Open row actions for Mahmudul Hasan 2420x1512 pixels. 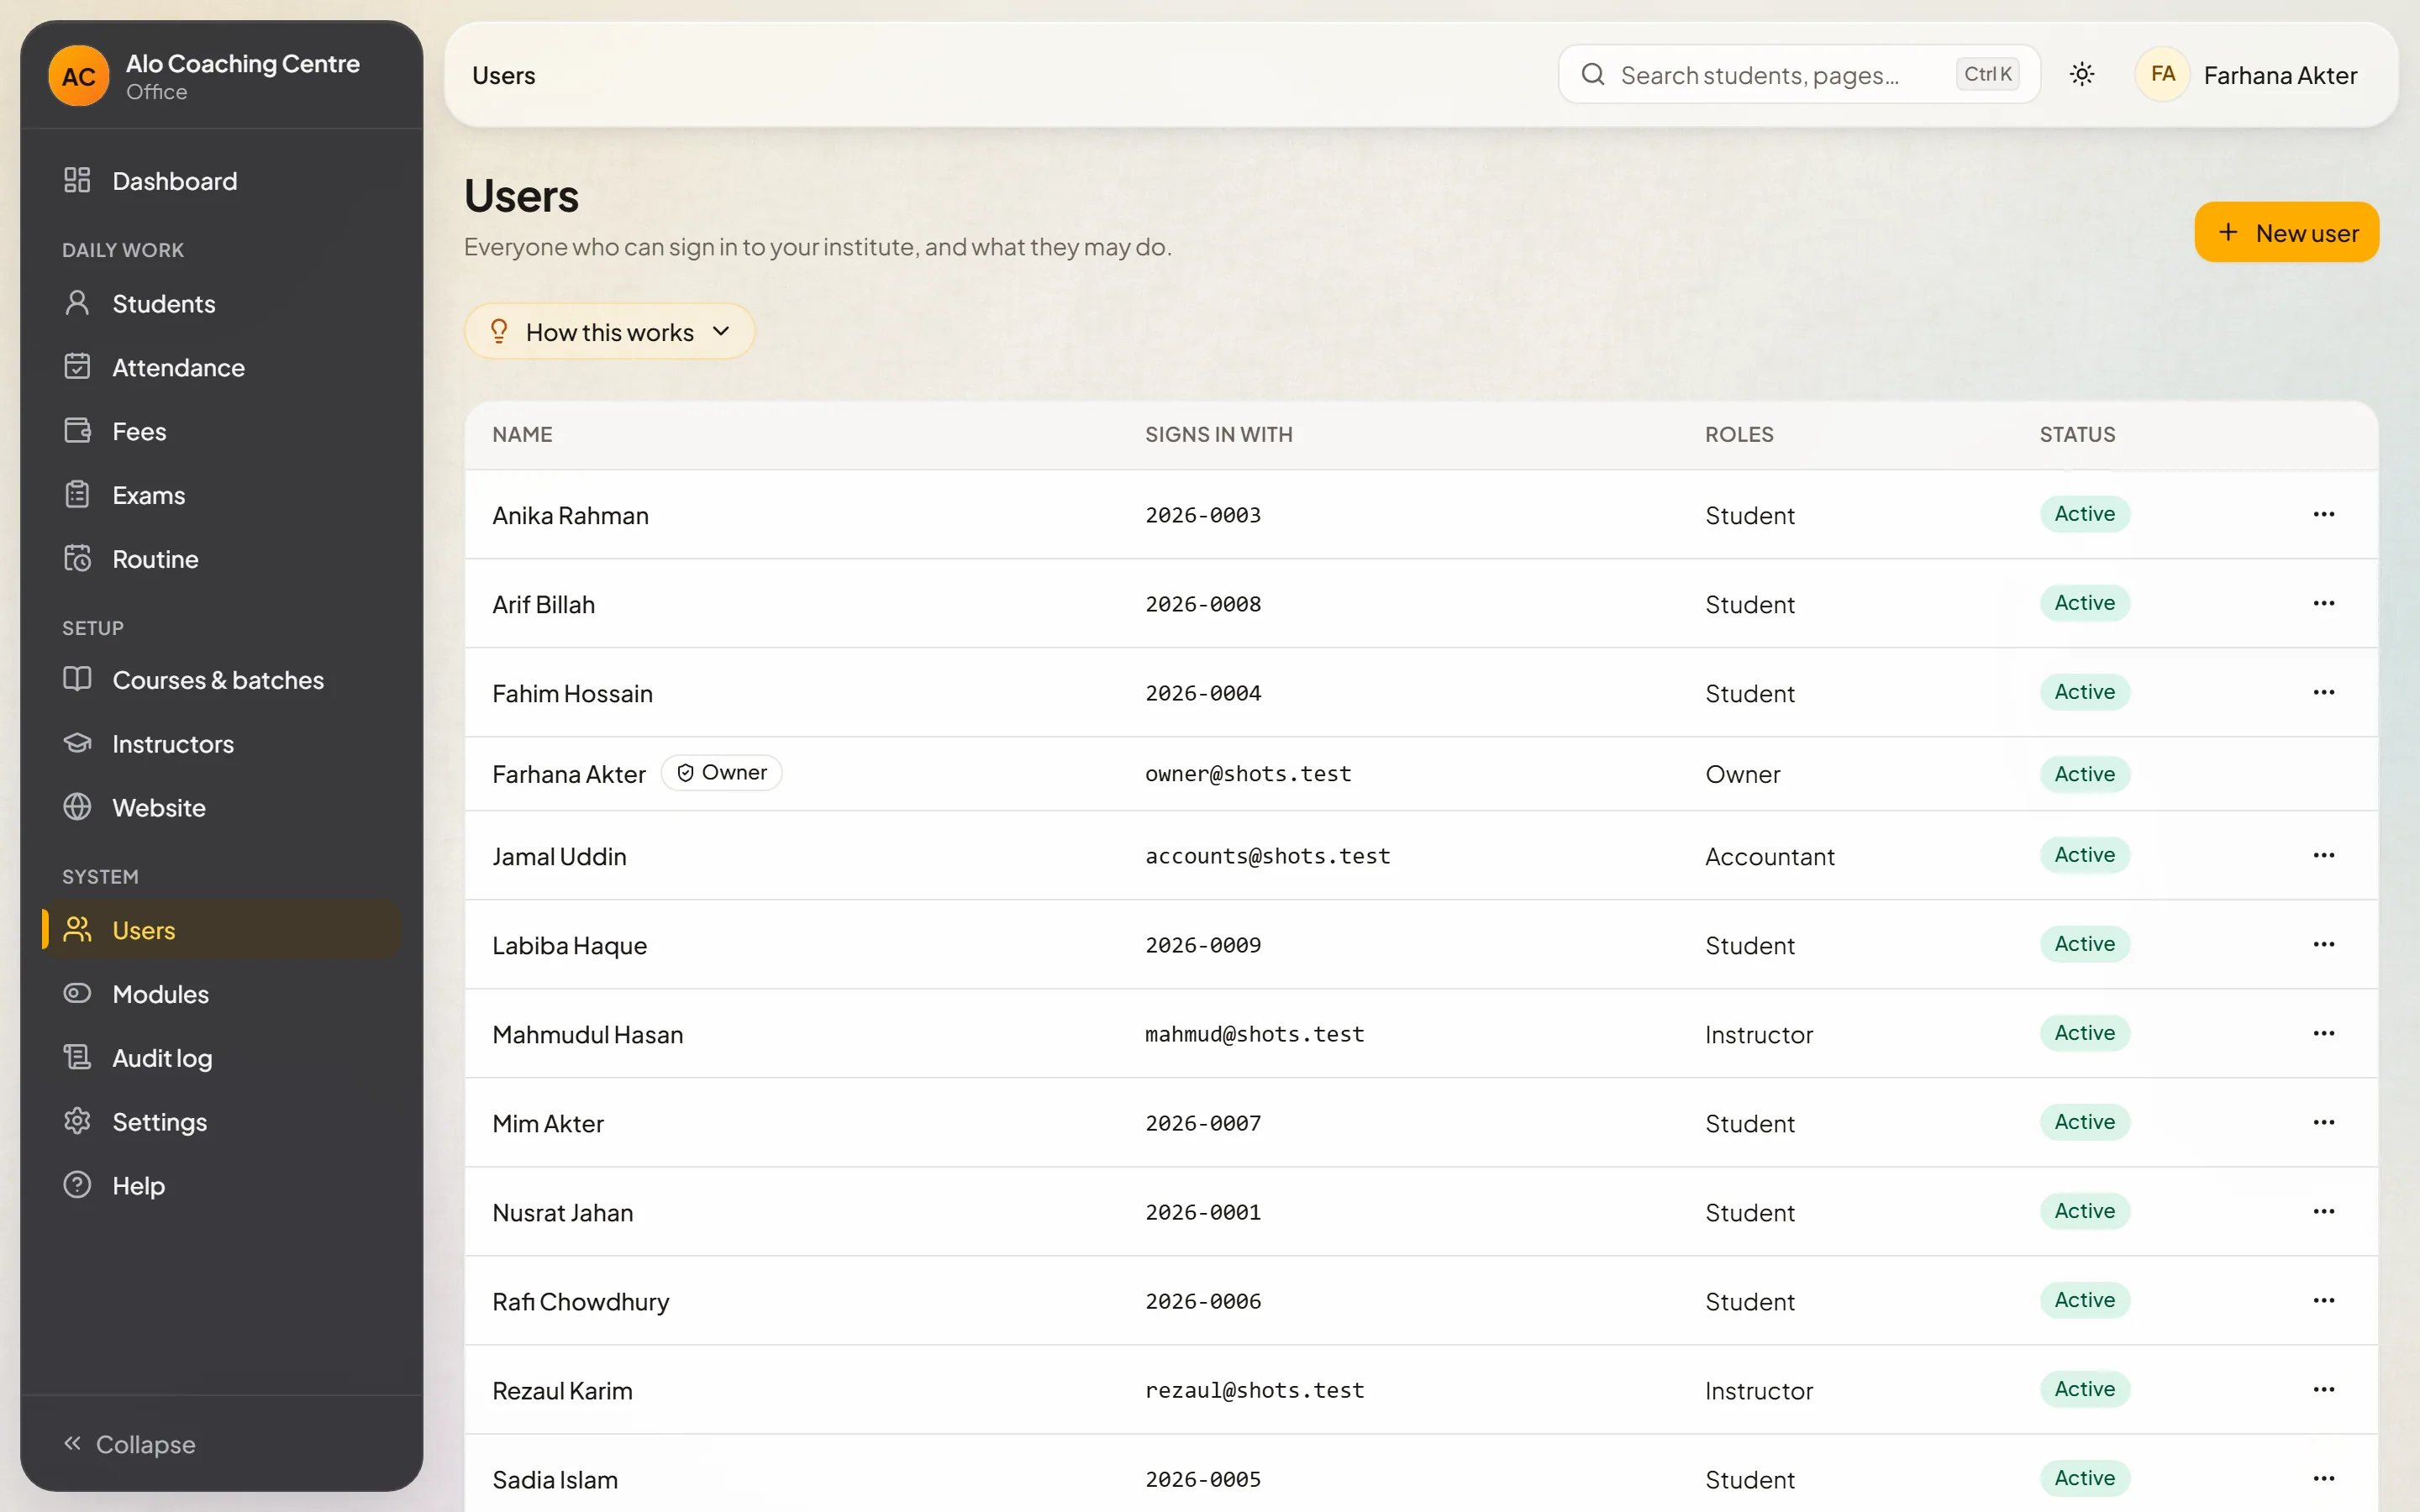[2323, 1033]
